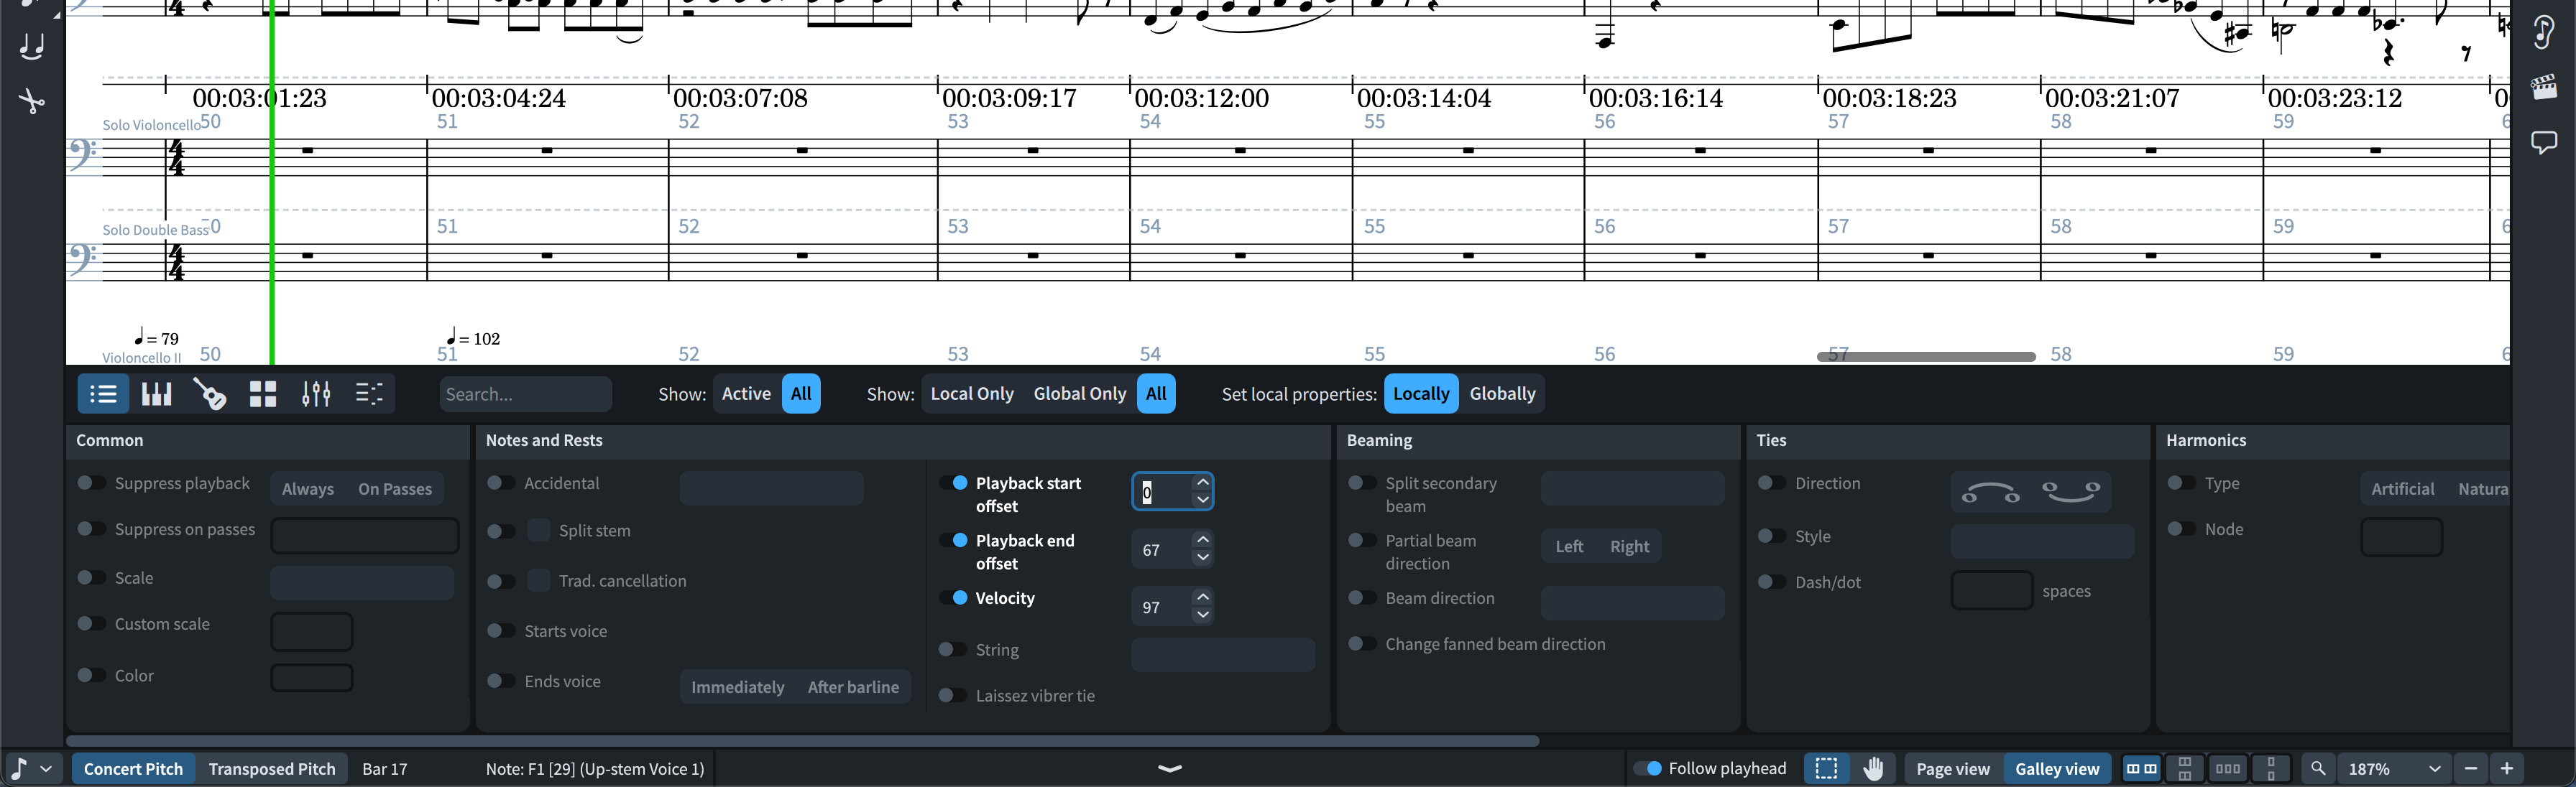Expand the note input options dropdown arrow
The image size is (2576, 787).
click(x=46, y=769)
